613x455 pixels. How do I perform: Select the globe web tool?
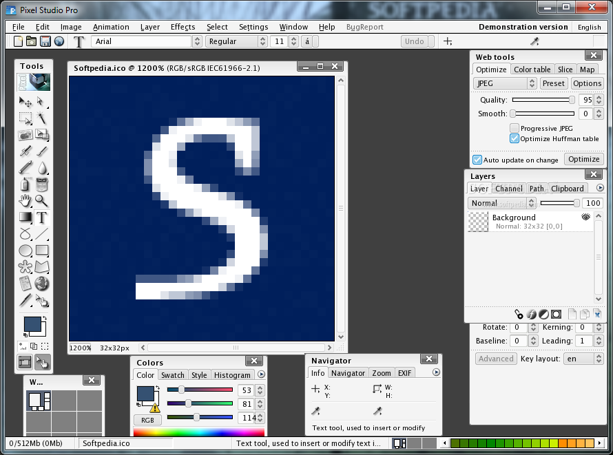(x=41, y=284)
